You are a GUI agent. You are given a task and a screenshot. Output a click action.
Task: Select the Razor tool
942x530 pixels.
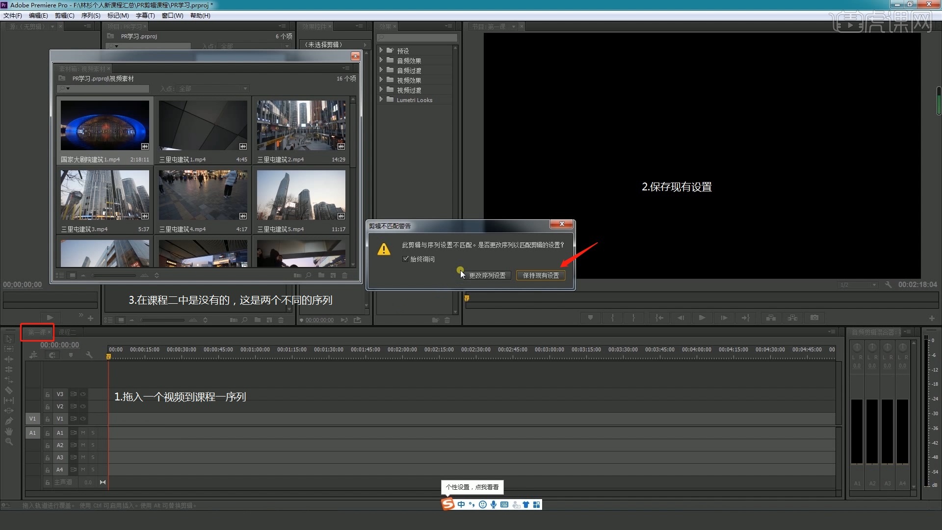coord(9,390)
